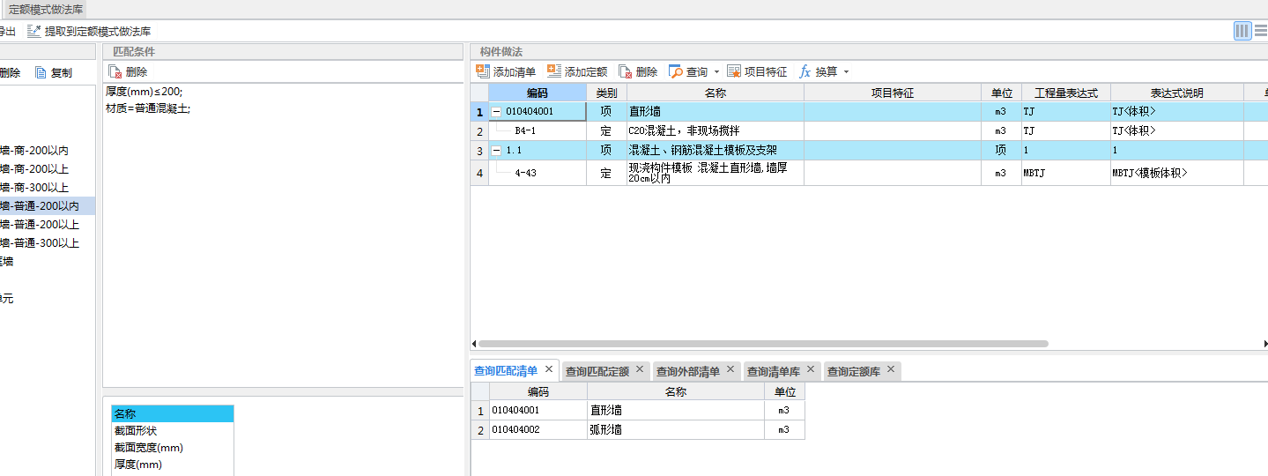The image size is (1268, 476).
Task: Click 删除 in 匹配条件 panel
Action: (x=128, y=71)
